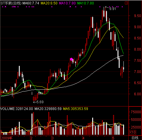Click the 7.00 price axis label
The width and height of the screenshot is (142, 140).
[x=138, y=72]
